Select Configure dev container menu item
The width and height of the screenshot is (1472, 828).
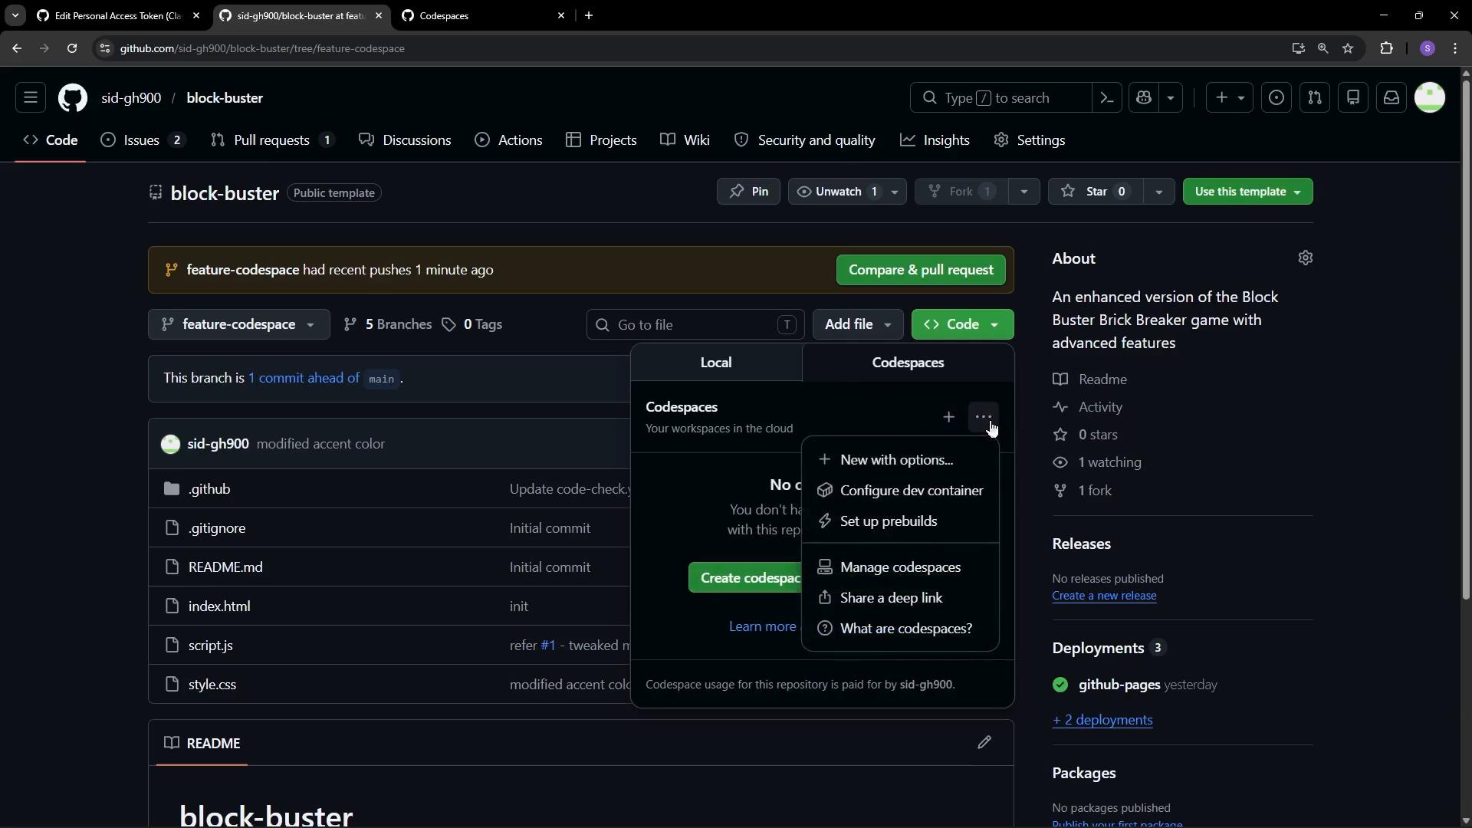[x=900, y=491]
